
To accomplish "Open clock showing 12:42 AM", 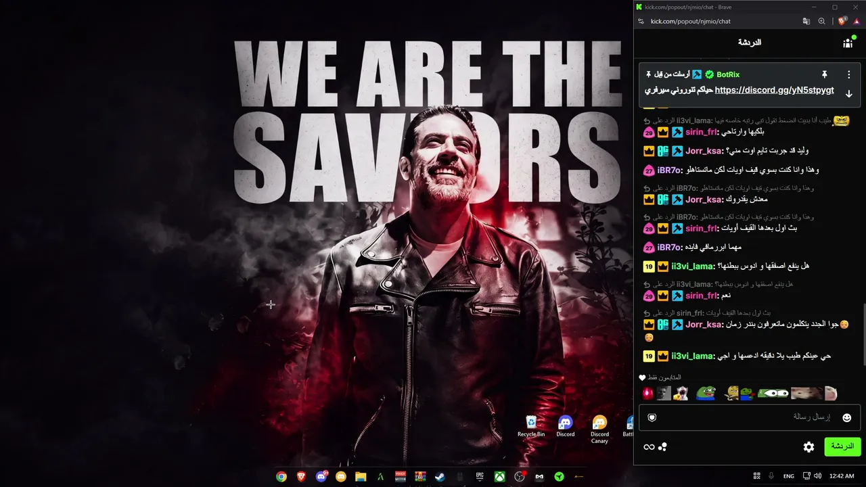I will click(842, 476).
